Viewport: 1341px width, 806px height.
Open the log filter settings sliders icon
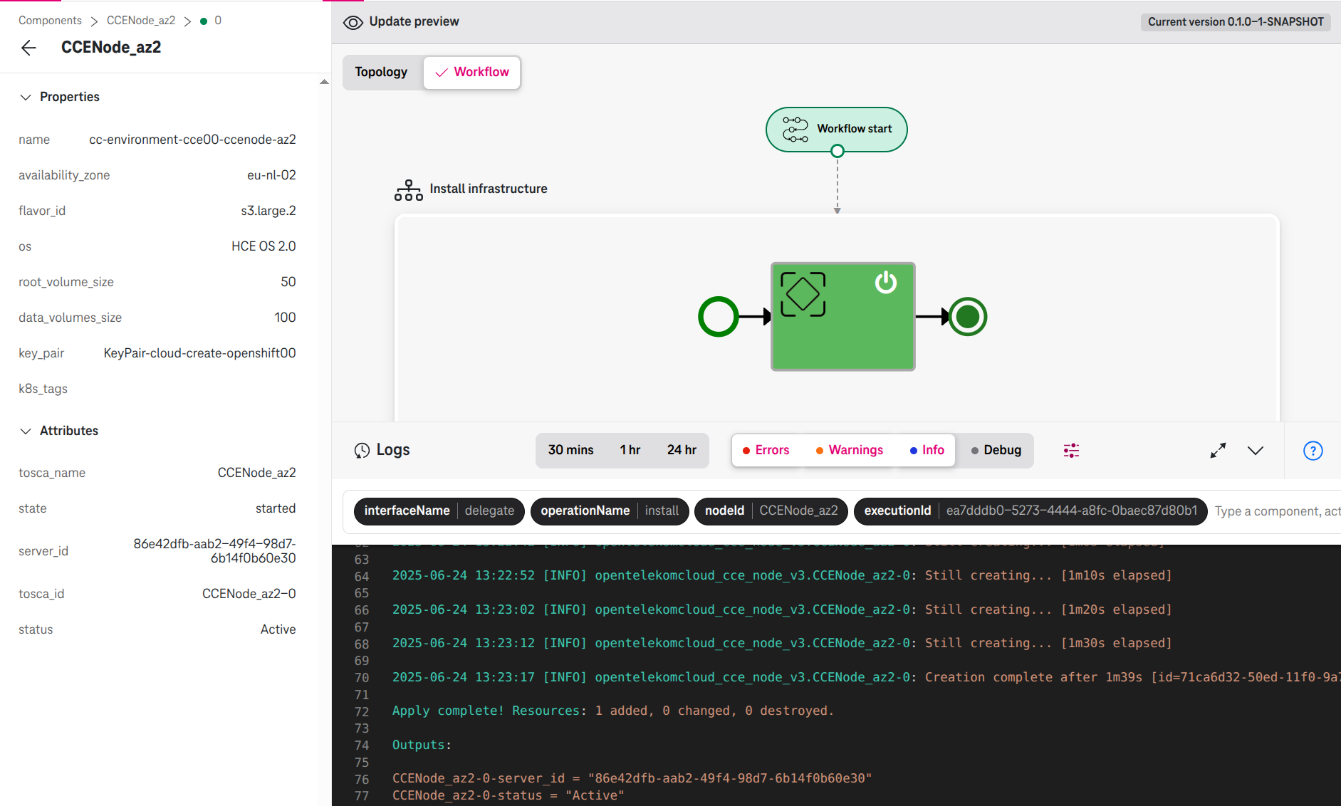point(1071,450)
